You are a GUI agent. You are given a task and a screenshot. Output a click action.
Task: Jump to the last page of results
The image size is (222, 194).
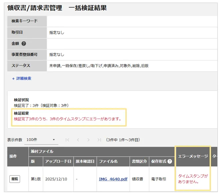[99, 140]
